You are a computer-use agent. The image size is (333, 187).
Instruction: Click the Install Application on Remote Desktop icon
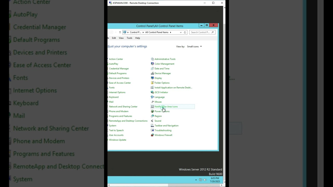pos(152,88)
